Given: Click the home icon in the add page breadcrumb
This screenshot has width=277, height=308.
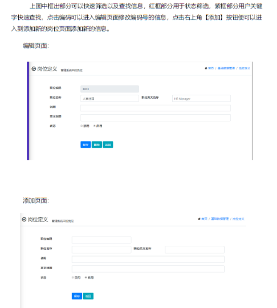Looking at the screenshot, I should tap(199, 219).
